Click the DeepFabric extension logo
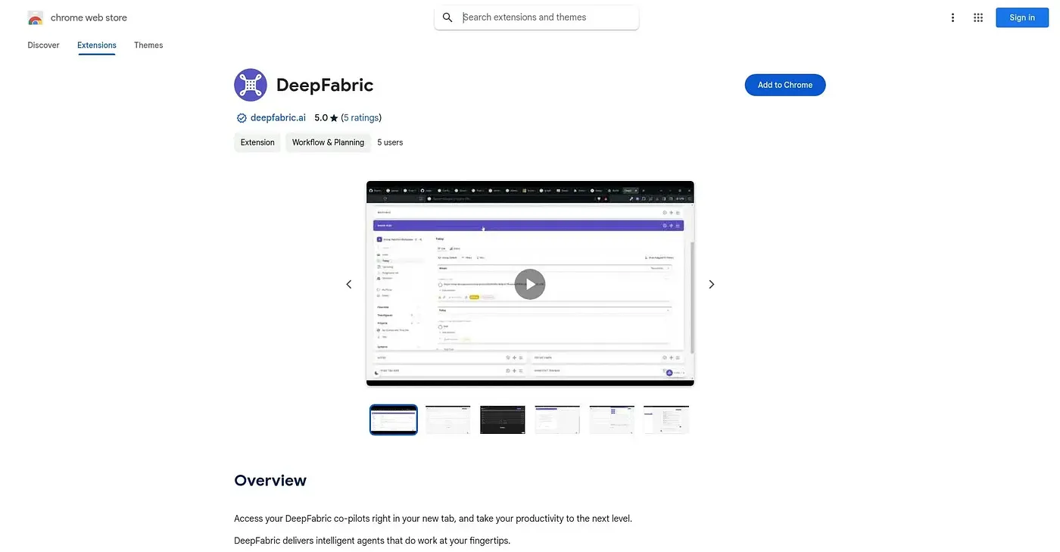The width and height of the screenshot is (1060, 552). click(251, 85)
